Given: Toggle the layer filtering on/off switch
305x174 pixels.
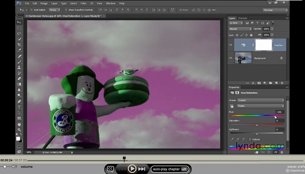Looking at the screenshot, I should tap(273, 23).
